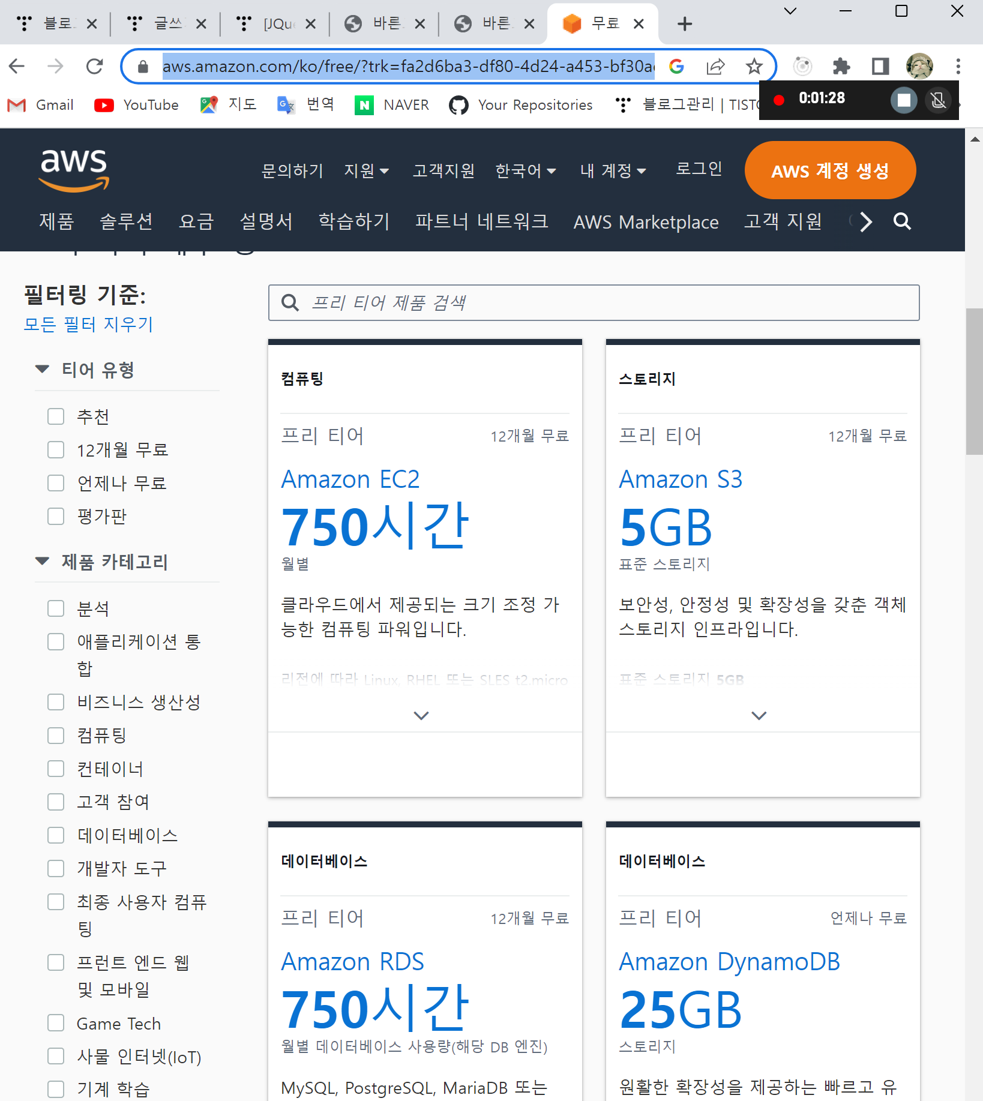Open YouTube bookmark
This screenshot has height=1101, width=983.
pos(137,105)
